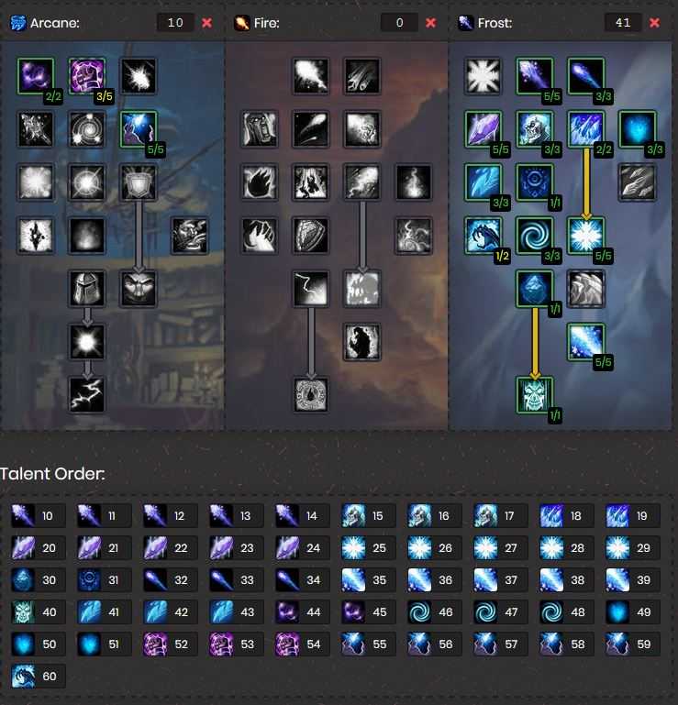This screenshot has height=705, width=678.
Task: Click the Improved Frostbolt talent showing 5/5
Action: click(x=534, y=76)
